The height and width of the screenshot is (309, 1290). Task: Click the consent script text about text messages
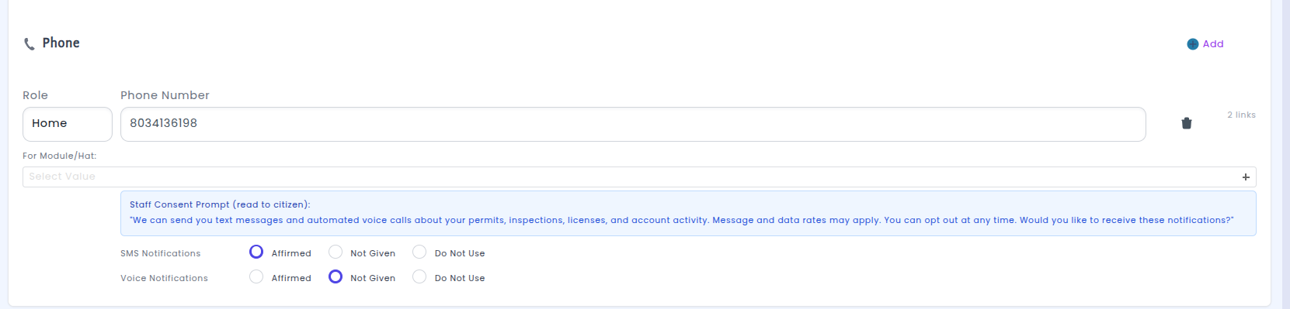point(682,220)
